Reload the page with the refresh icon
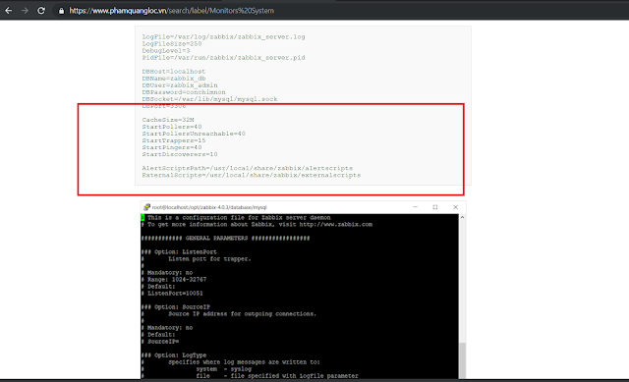This screenshot has height=382, width=629. (41, 11)
